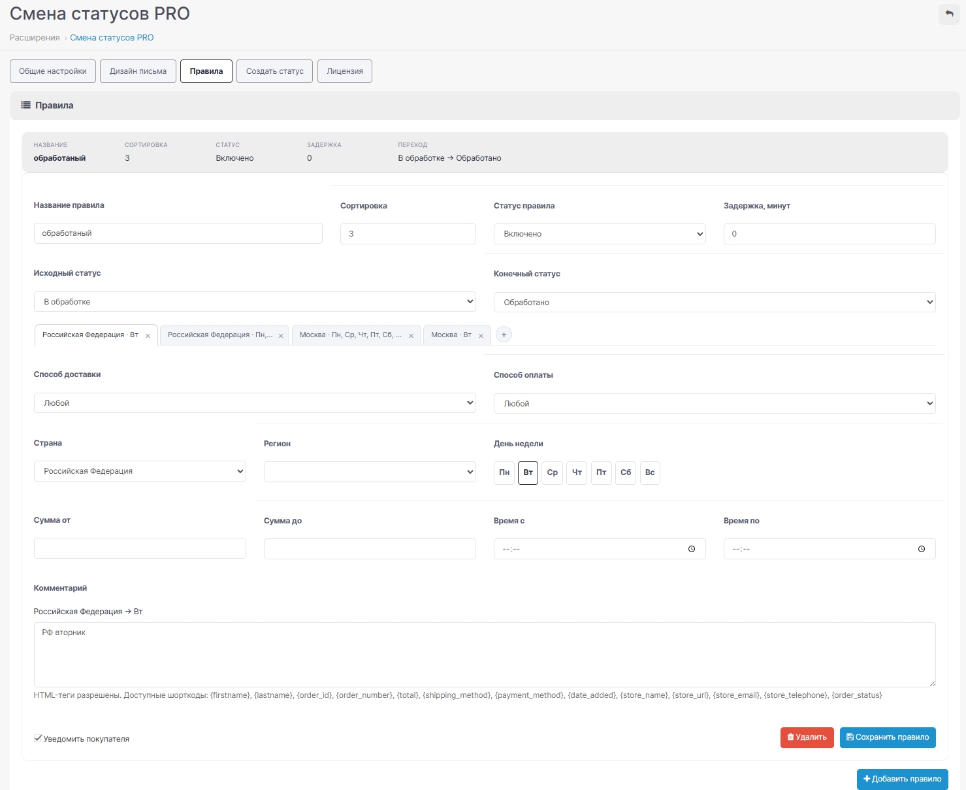Switch to 'Дизайн письма' tab
The image size is (966, 790).
point(138,71)
